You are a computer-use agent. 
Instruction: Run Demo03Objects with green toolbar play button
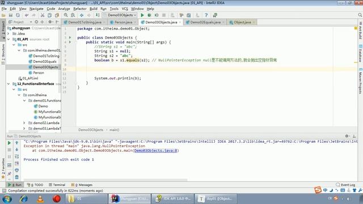tap(142, 15)
